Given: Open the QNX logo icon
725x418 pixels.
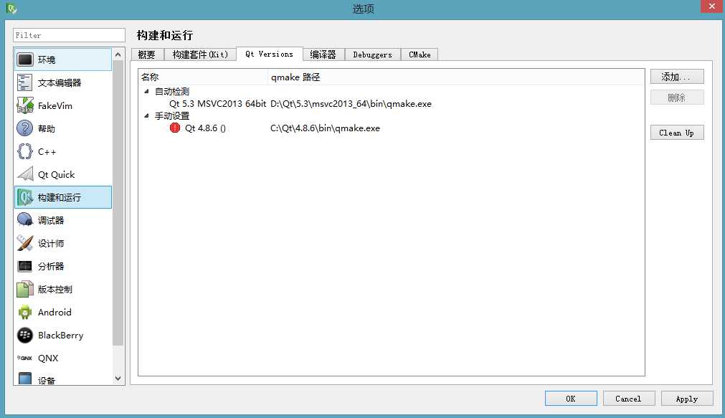Looking at the screenshot, I should pyautogui.click(x=25, y=358).
